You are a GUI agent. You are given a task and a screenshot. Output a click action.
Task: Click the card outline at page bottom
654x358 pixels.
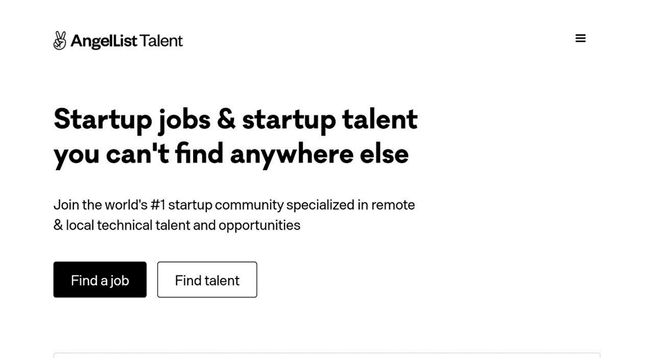pos(327,355)
